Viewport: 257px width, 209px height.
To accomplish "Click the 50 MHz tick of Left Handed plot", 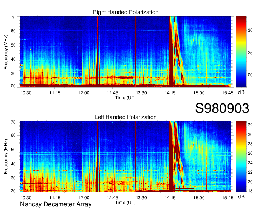I will (13, 150).
